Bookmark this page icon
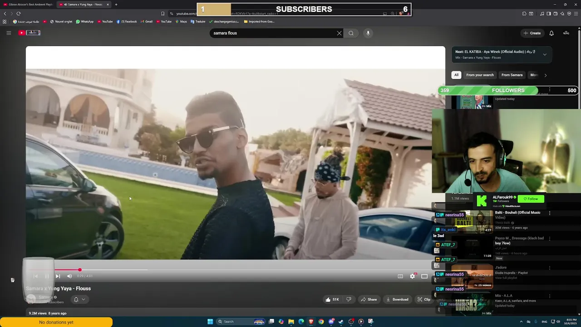Viewport: 581px width, 327px height. (x=162, y=14)
